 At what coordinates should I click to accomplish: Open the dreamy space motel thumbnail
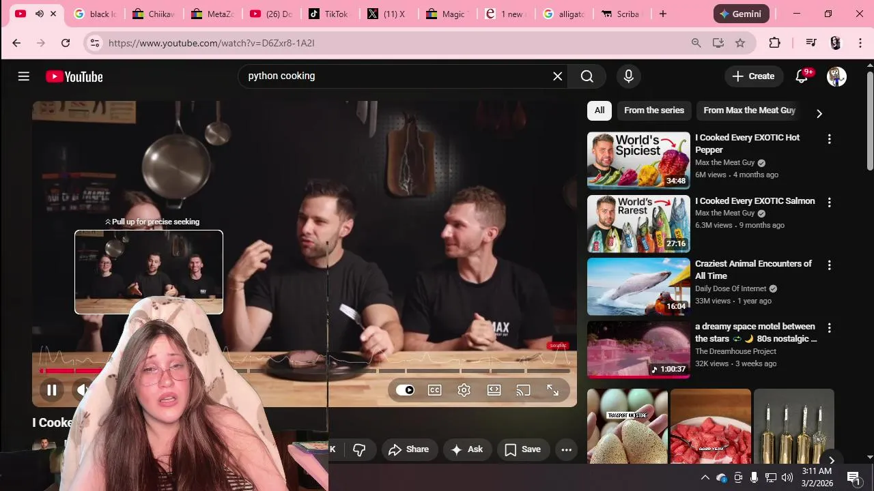tap(638, 350)
